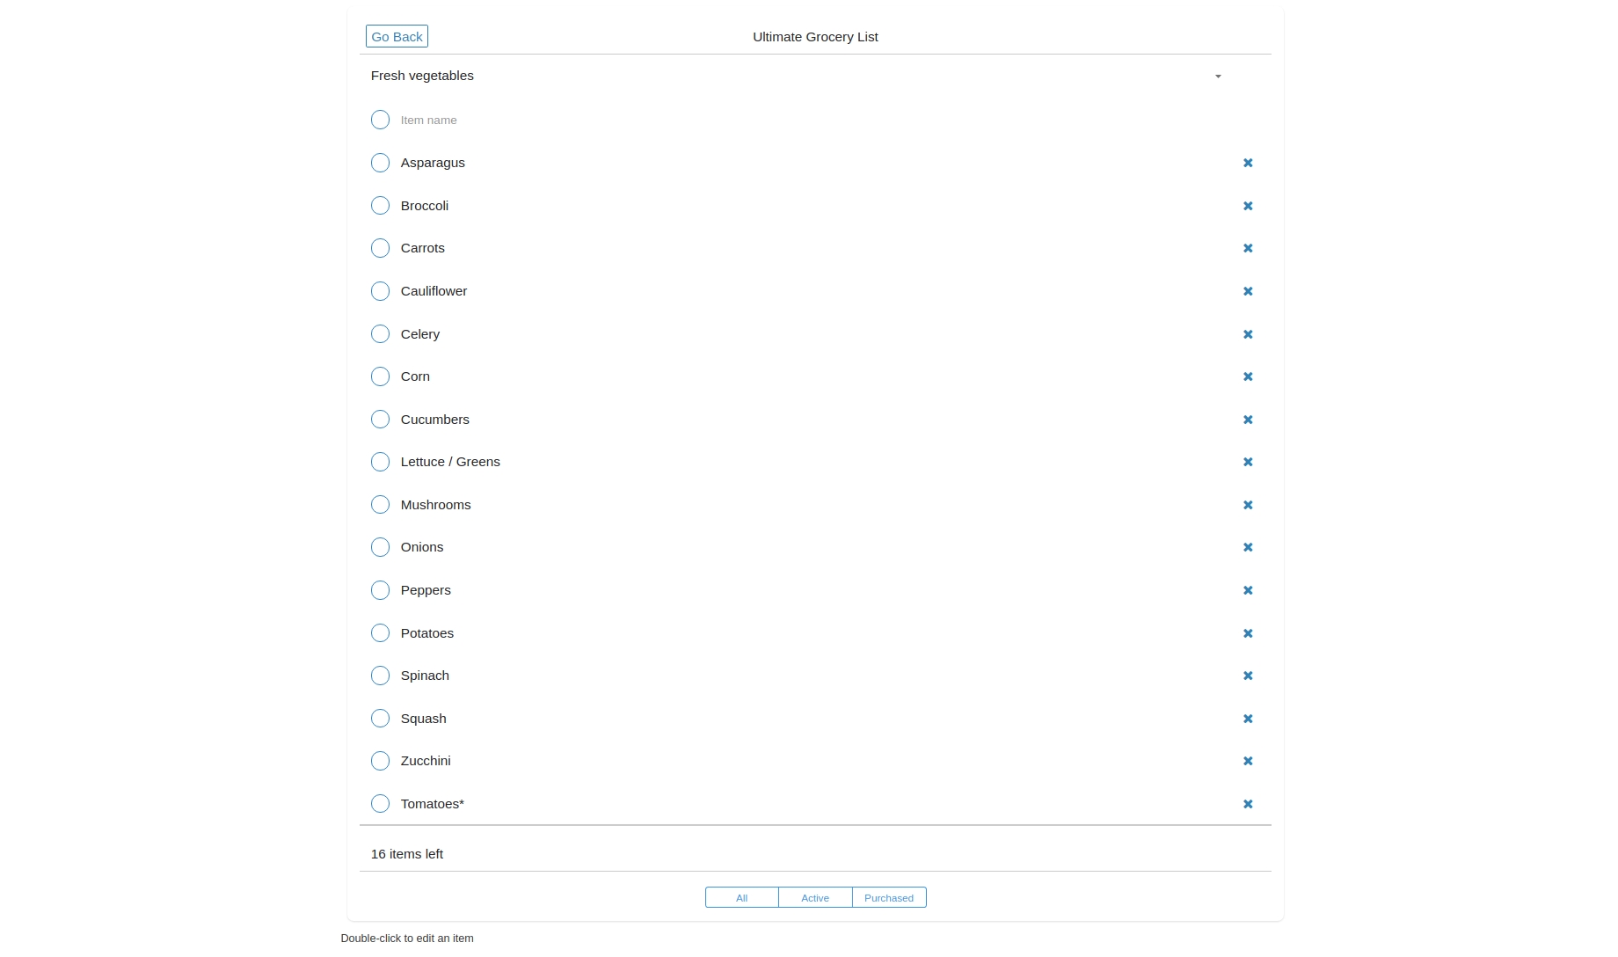Image resolution: width=1618 pixels, height=957 pixels.
Task: Remove Onions with the X icon
Action: [x=1247, y=547]
